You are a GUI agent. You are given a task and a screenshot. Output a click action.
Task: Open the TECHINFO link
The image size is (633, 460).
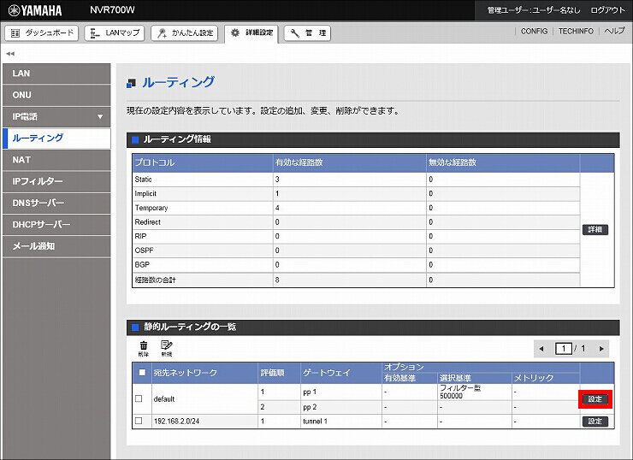[576, 31]
